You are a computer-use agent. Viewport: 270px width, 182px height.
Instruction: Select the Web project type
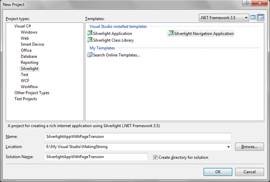[x=25, y=38]
